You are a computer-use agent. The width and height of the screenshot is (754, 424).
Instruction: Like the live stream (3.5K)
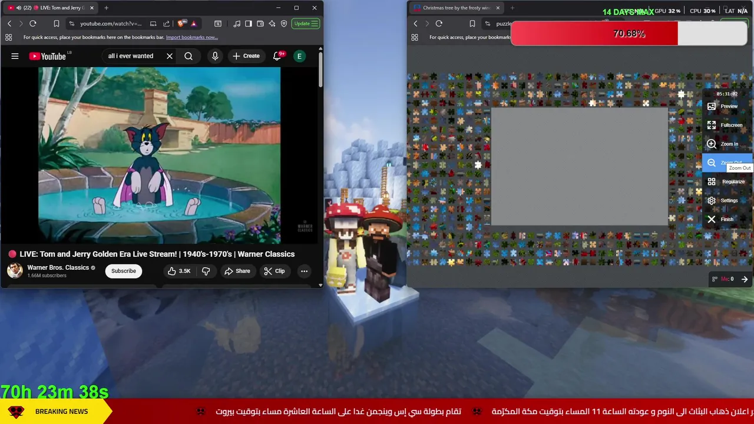[179, 271]
